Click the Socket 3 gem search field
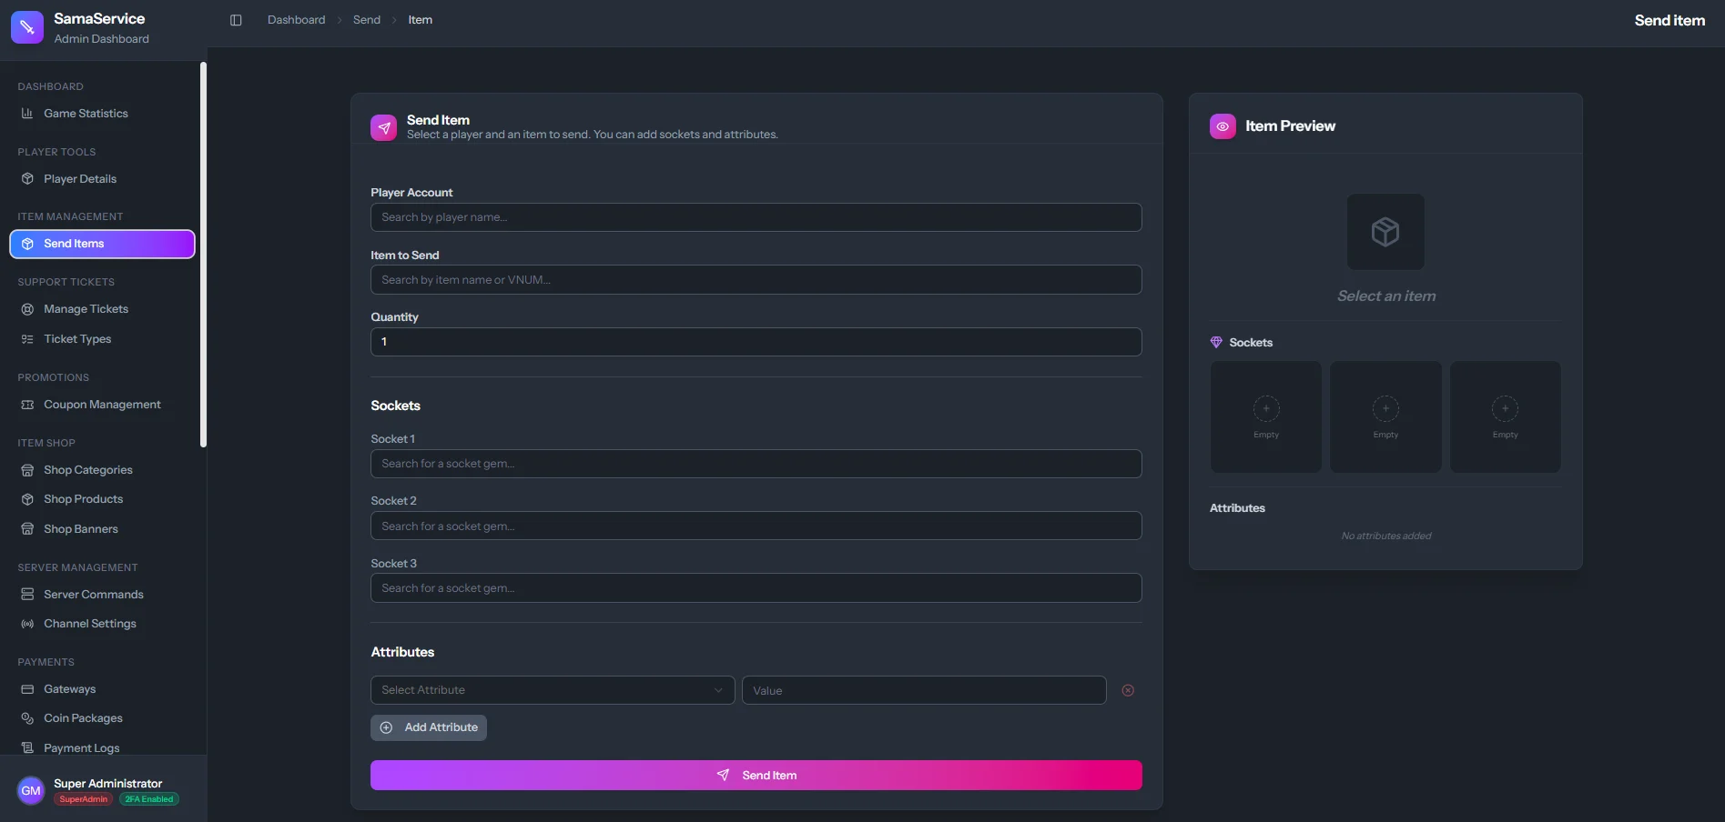 click(756, 588)
